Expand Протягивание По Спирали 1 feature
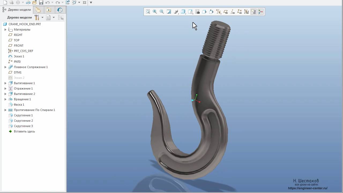 5,110
